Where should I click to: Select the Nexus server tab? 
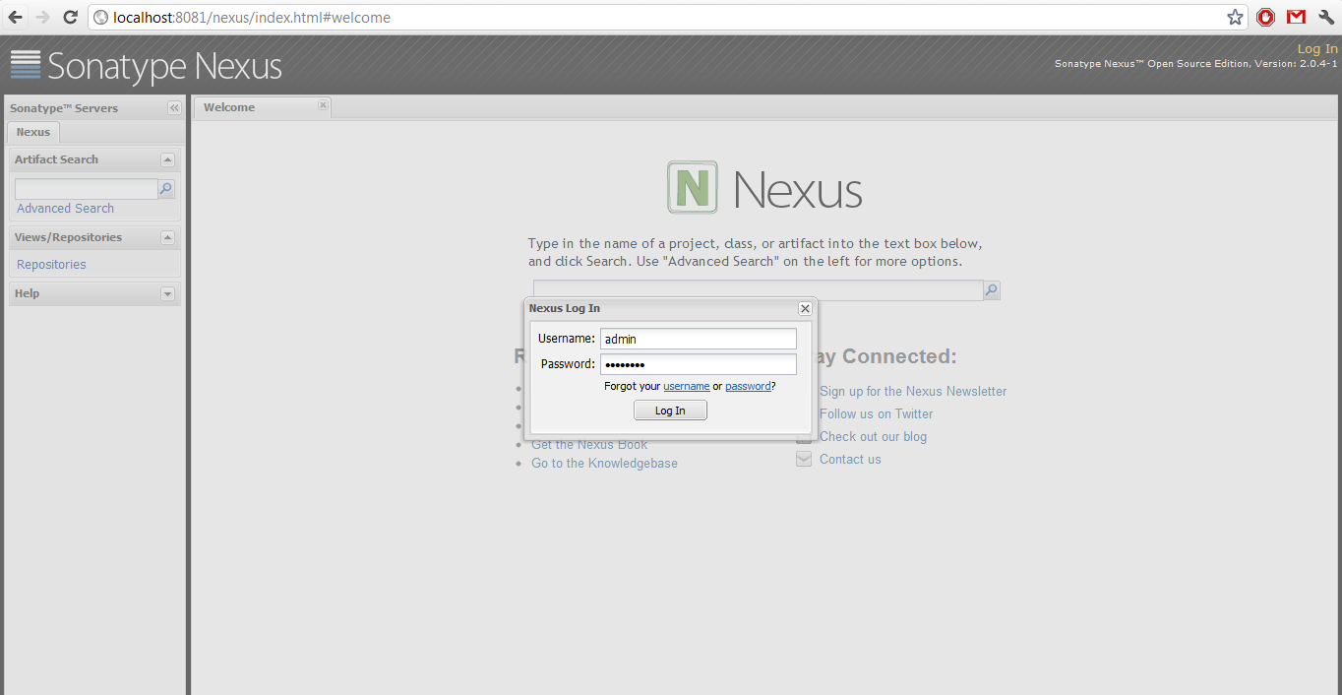(x=32, y=131)
